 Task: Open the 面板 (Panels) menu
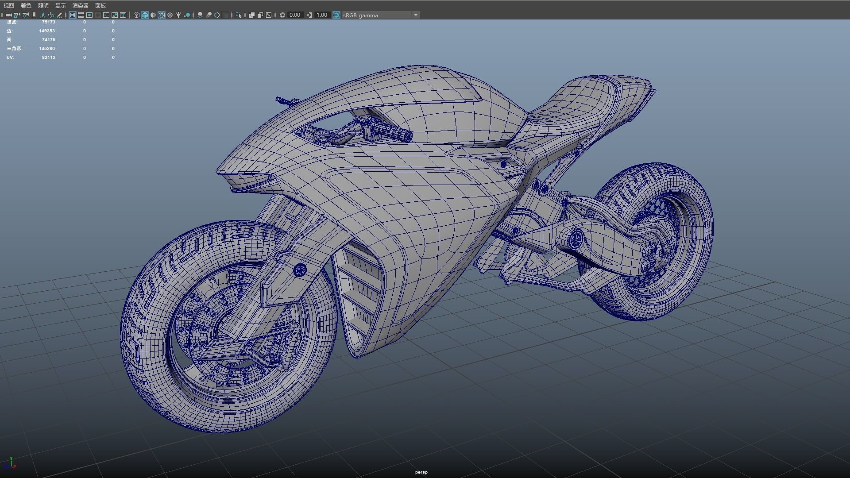(100, 5)
